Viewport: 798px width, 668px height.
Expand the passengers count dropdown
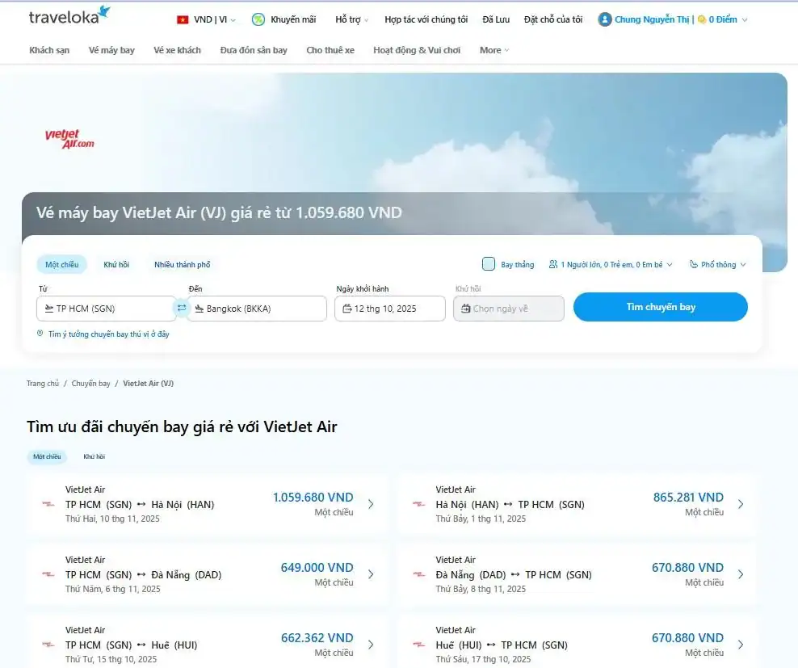coord(611,265)
